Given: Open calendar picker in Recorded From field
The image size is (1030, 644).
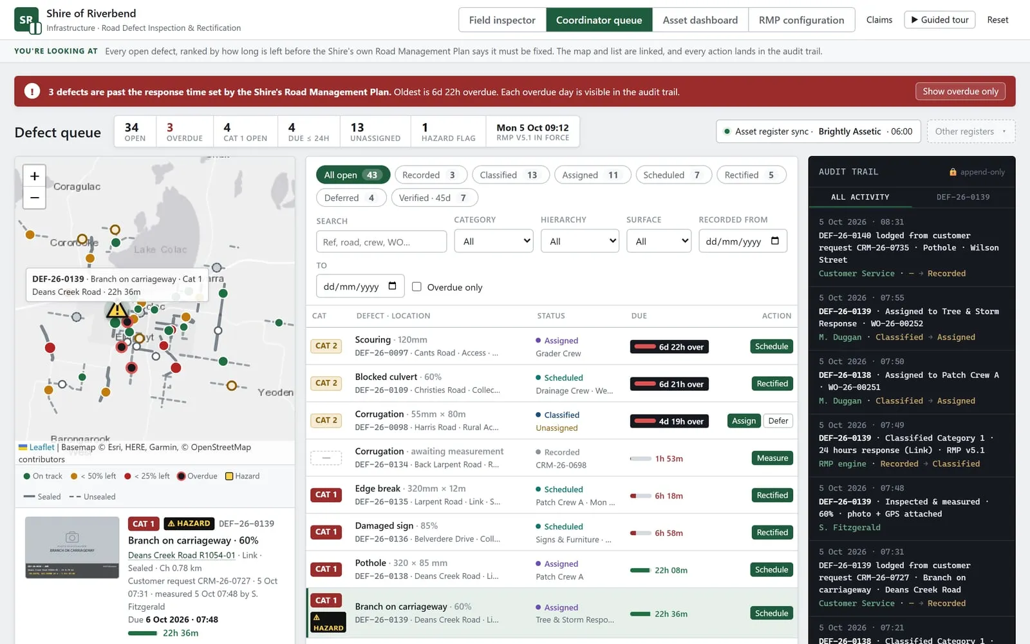Looking at the screenshot, I should 775,241.
